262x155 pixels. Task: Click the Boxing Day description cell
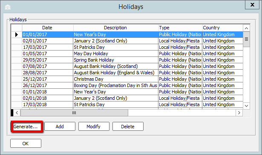(116, 85)
